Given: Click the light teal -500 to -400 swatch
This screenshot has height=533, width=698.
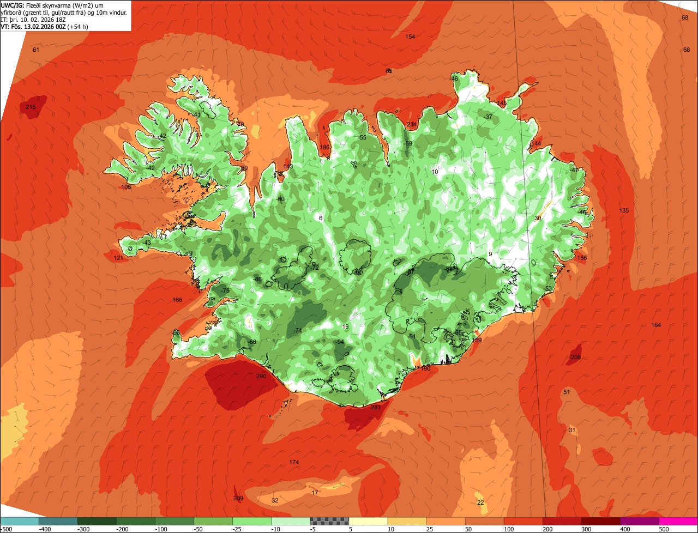Looking at the screenshot, I should (x=20, y=521).
